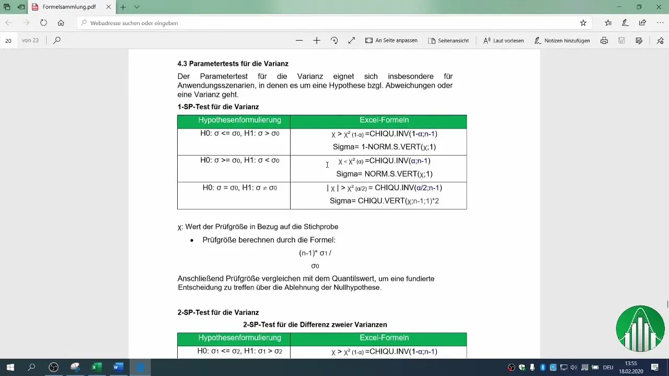Open the Windows Start menu

(x=10, y=367)
